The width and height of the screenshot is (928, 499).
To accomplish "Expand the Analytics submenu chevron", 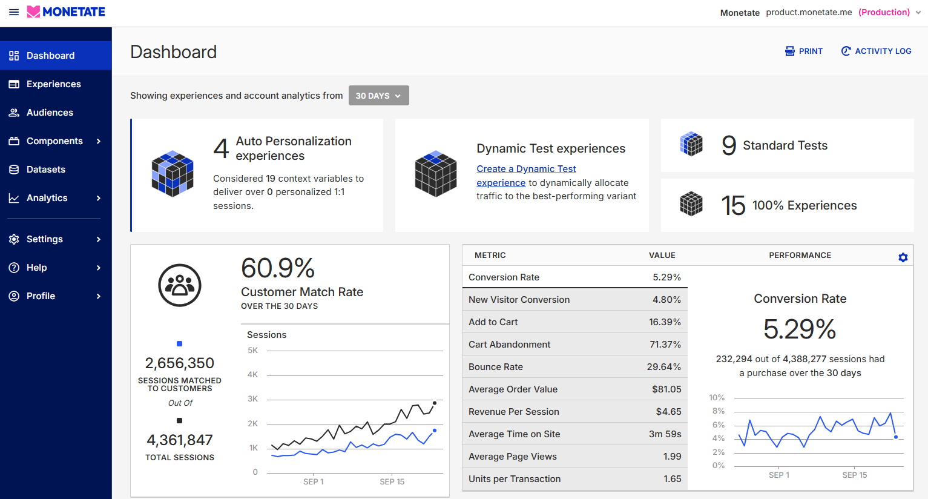I will click(x=99, y=198).
